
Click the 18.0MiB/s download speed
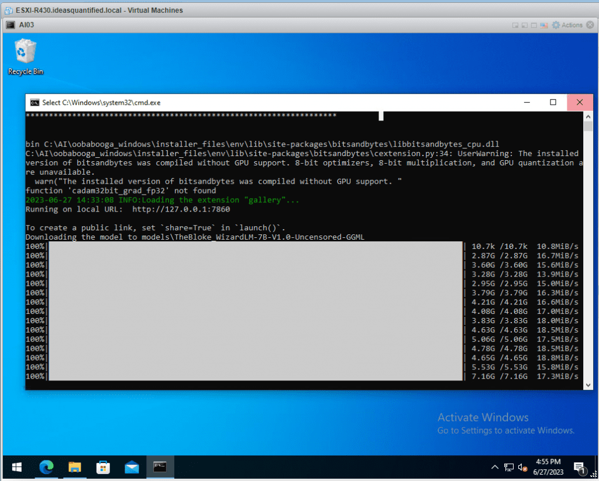tap(557, 321)
